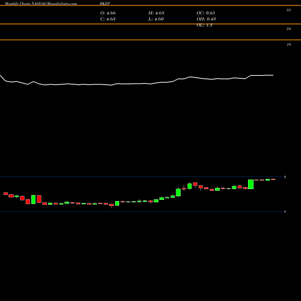The height and width of the screenshot is (301, 301).
Task: Click the 18 price axis label
Action: [x=288, y=45]
